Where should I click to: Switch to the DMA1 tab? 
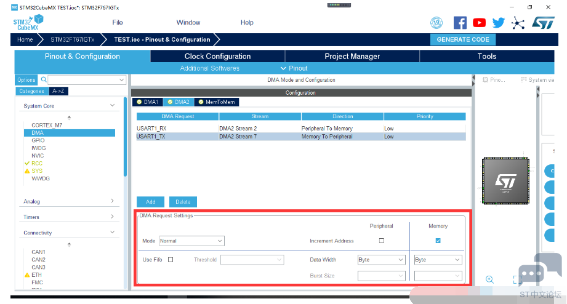tap(148, 102)
